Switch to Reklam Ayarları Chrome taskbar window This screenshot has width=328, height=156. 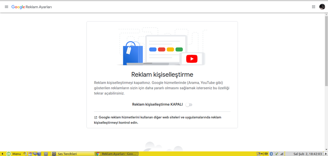pyautogui.click(x=117, y=154)
